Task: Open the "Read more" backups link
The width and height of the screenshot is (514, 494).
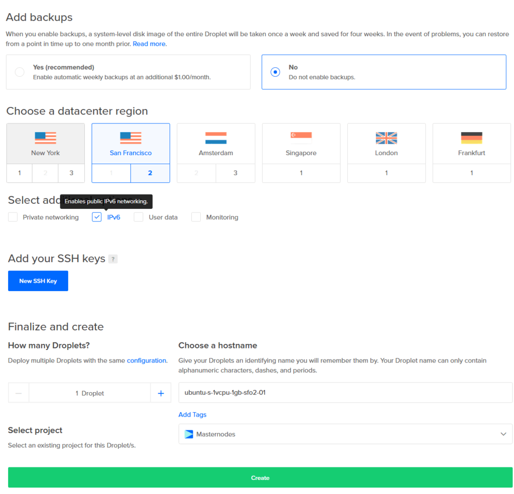Action: [149, 44]
